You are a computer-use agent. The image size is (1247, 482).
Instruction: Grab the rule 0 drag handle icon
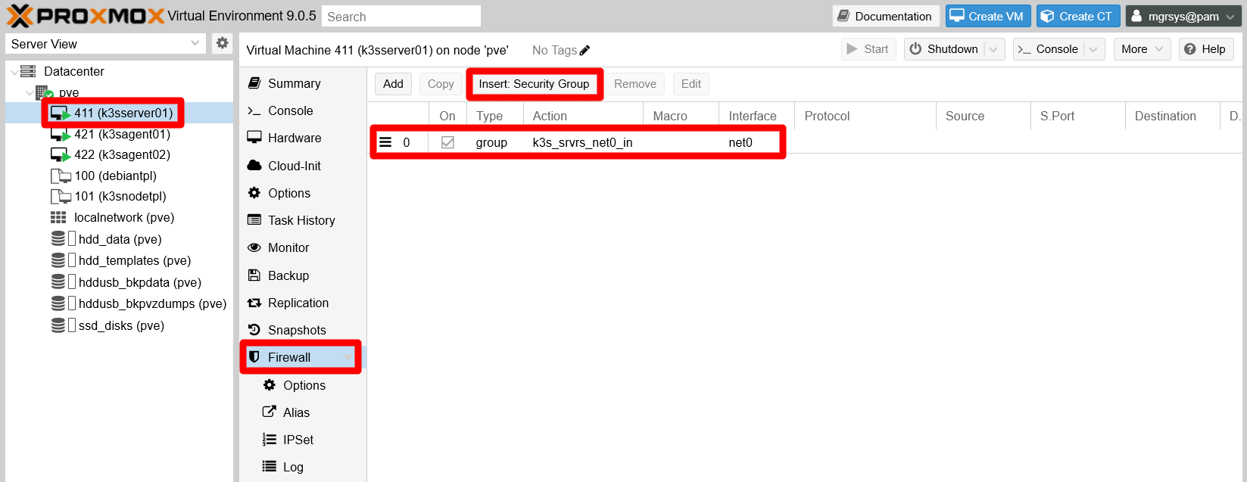[385, 142]
